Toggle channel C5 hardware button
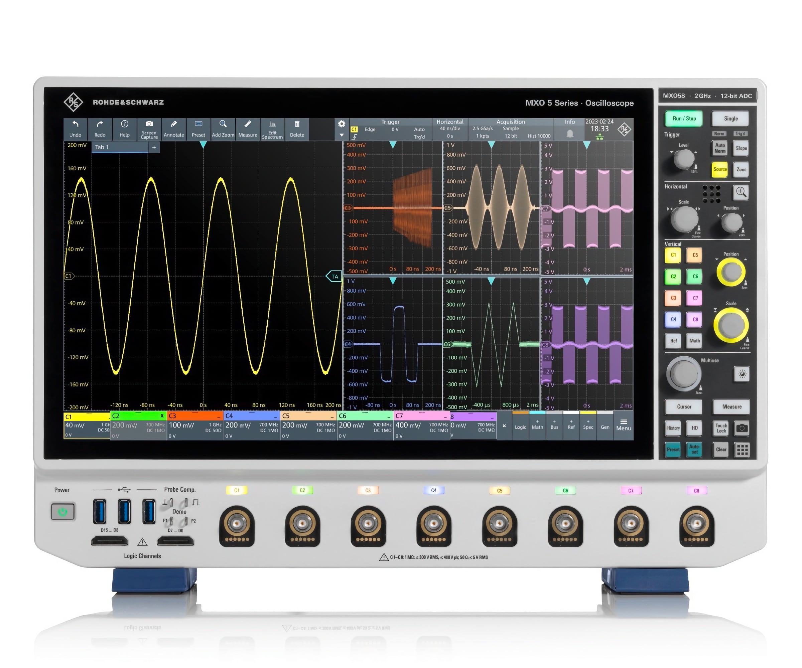 695,256
